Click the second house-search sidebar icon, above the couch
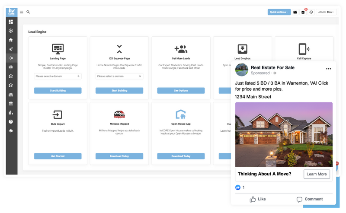346x213 pixels. point(11,86)
